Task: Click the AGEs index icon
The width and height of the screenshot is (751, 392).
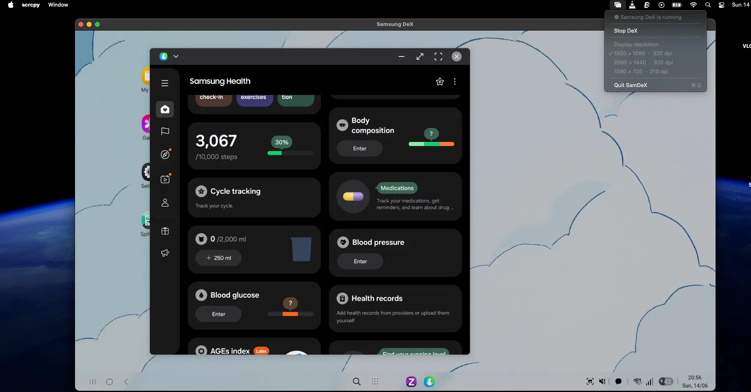Action: tap(201, 351)
